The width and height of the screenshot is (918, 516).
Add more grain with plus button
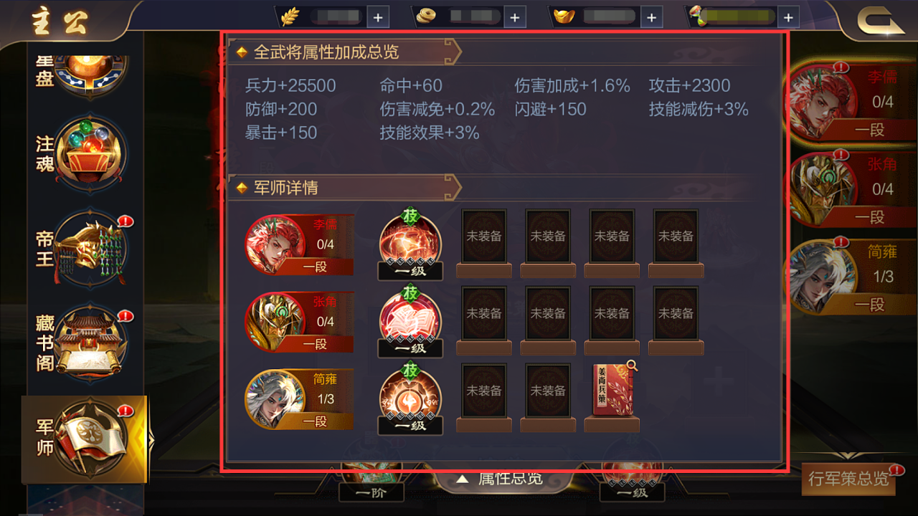(x=378, y=16)
